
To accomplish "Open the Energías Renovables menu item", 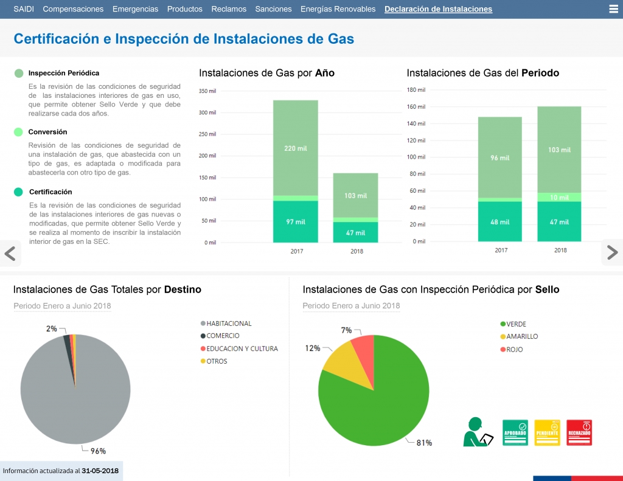I will (338, 9).
